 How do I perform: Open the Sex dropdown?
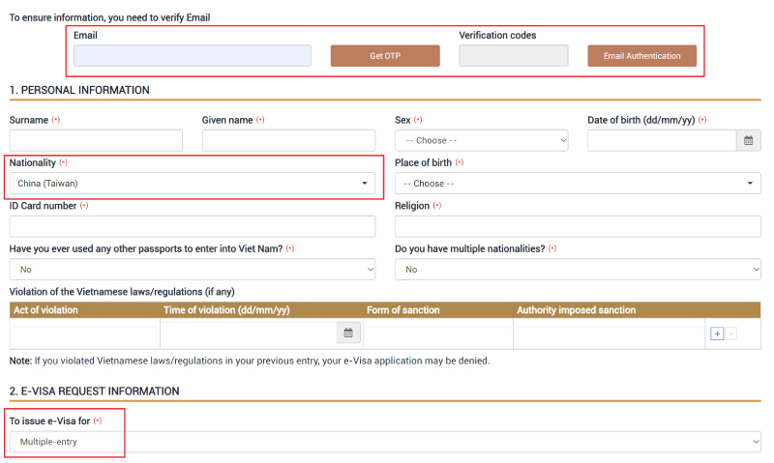(x=481, y=140)
